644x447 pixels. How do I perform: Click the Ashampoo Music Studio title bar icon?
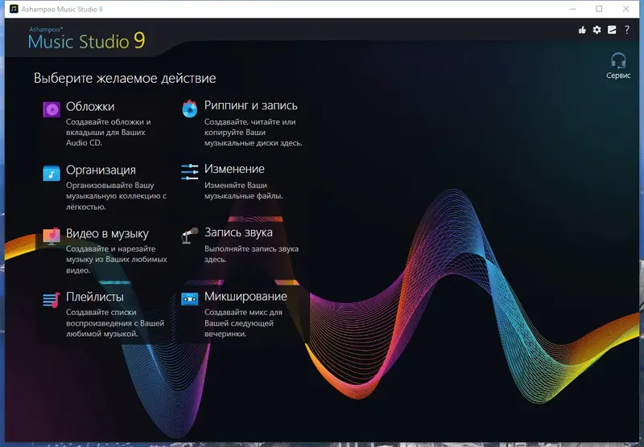click(14, 9)
